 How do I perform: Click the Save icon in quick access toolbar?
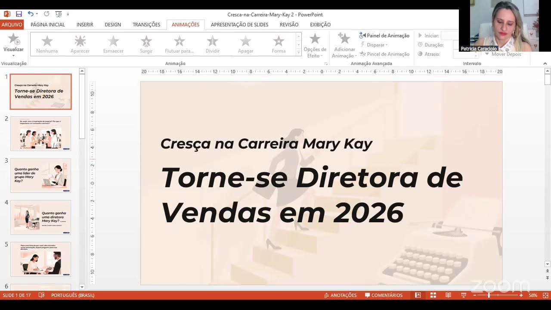click(19, 14)
